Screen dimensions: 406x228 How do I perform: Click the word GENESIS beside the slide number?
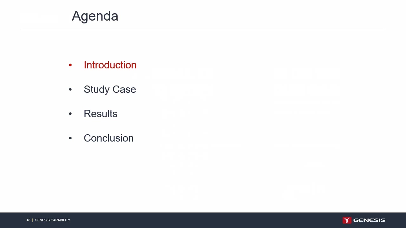(x=42, y=220)
